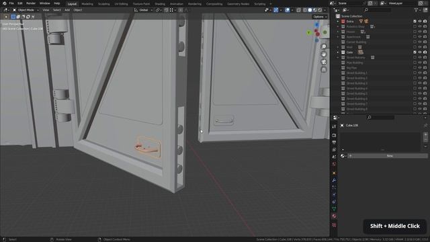Open the Render properties tab
The height and width of the screenshot is (242, 430).
click(x=334, y=135)
